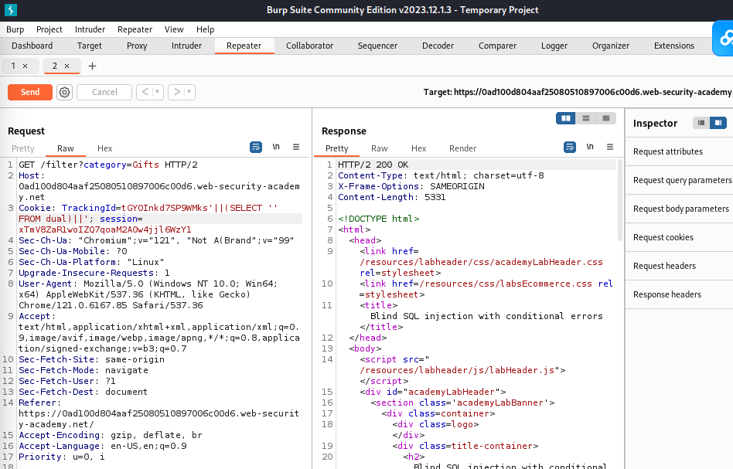Open the View menu
Screen dimensions: 733x469
tap(174, 29)
